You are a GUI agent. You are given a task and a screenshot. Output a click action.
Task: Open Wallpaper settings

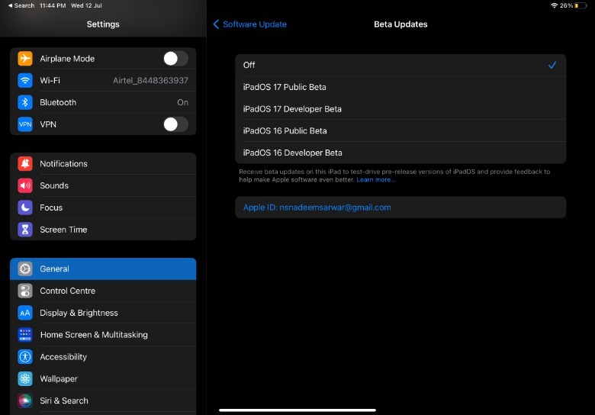point(103,378)
